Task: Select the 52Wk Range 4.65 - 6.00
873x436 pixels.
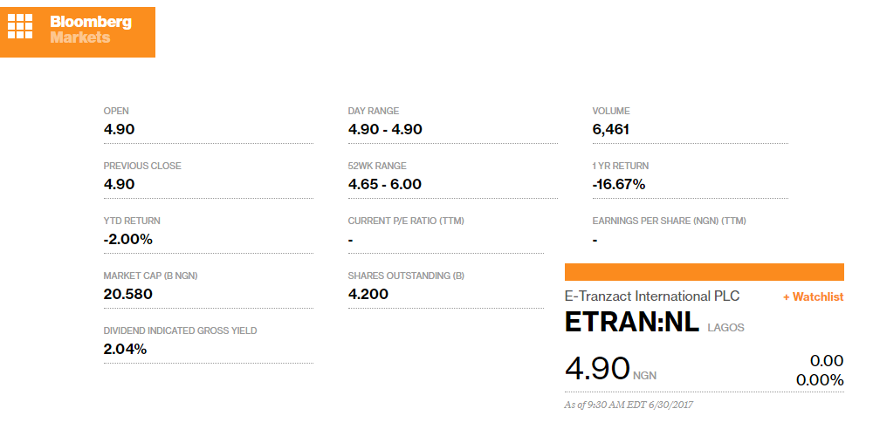Action: [x=385, y=184]
